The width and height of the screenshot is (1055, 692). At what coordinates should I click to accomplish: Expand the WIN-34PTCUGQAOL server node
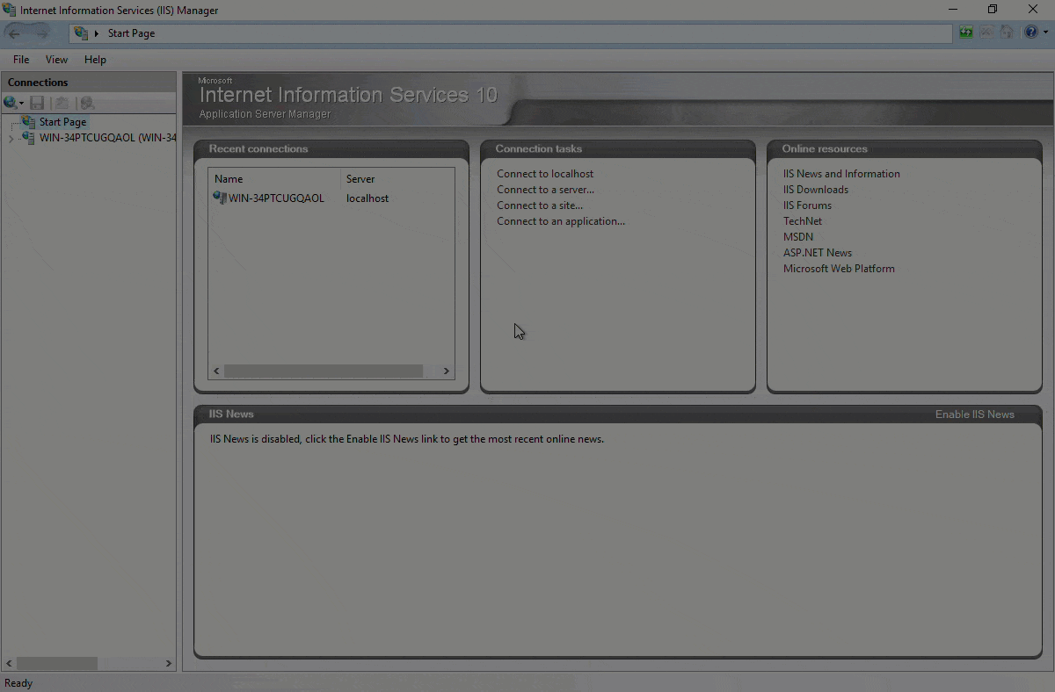(11, 139)
